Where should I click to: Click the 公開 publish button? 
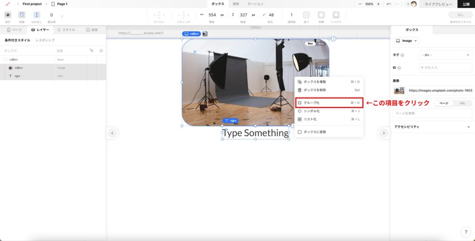[x=466, y=4]
